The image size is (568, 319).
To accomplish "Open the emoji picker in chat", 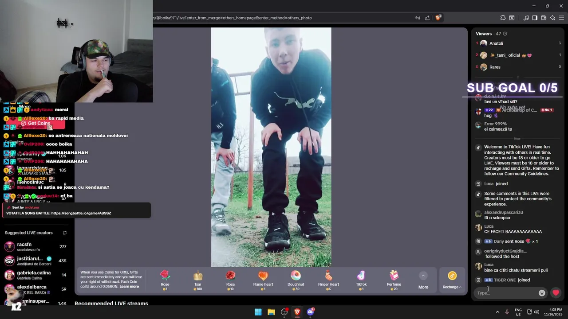I will point(542,293).
